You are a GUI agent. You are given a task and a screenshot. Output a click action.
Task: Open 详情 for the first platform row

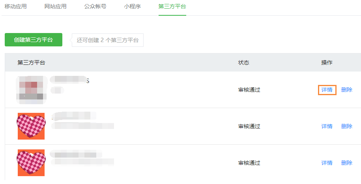pyautogui.click(x=327, y=90)
